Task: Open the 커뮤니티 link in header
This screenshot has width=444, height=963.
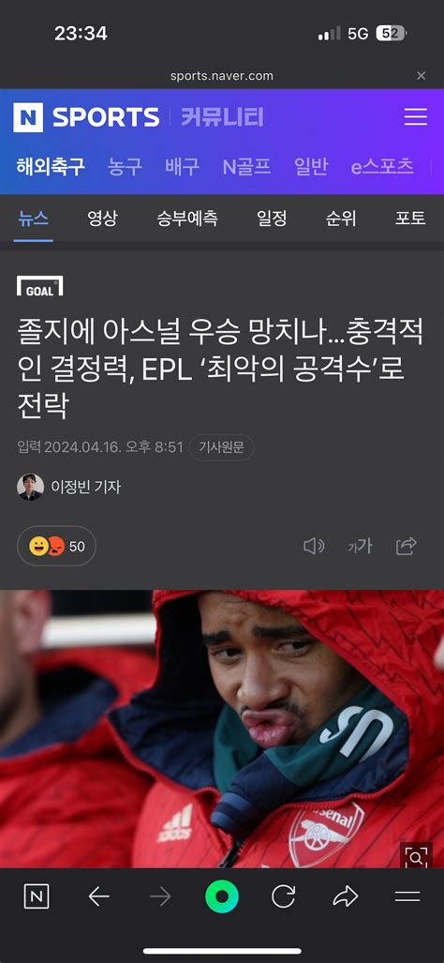Action: click(x=222, y=116)
